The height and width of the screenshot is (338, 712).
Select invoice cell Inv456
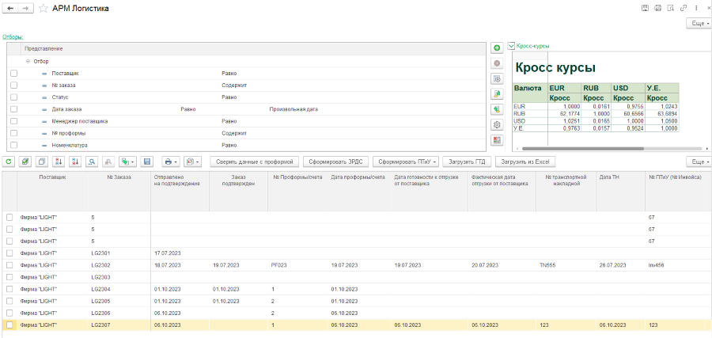coord(657,265)
